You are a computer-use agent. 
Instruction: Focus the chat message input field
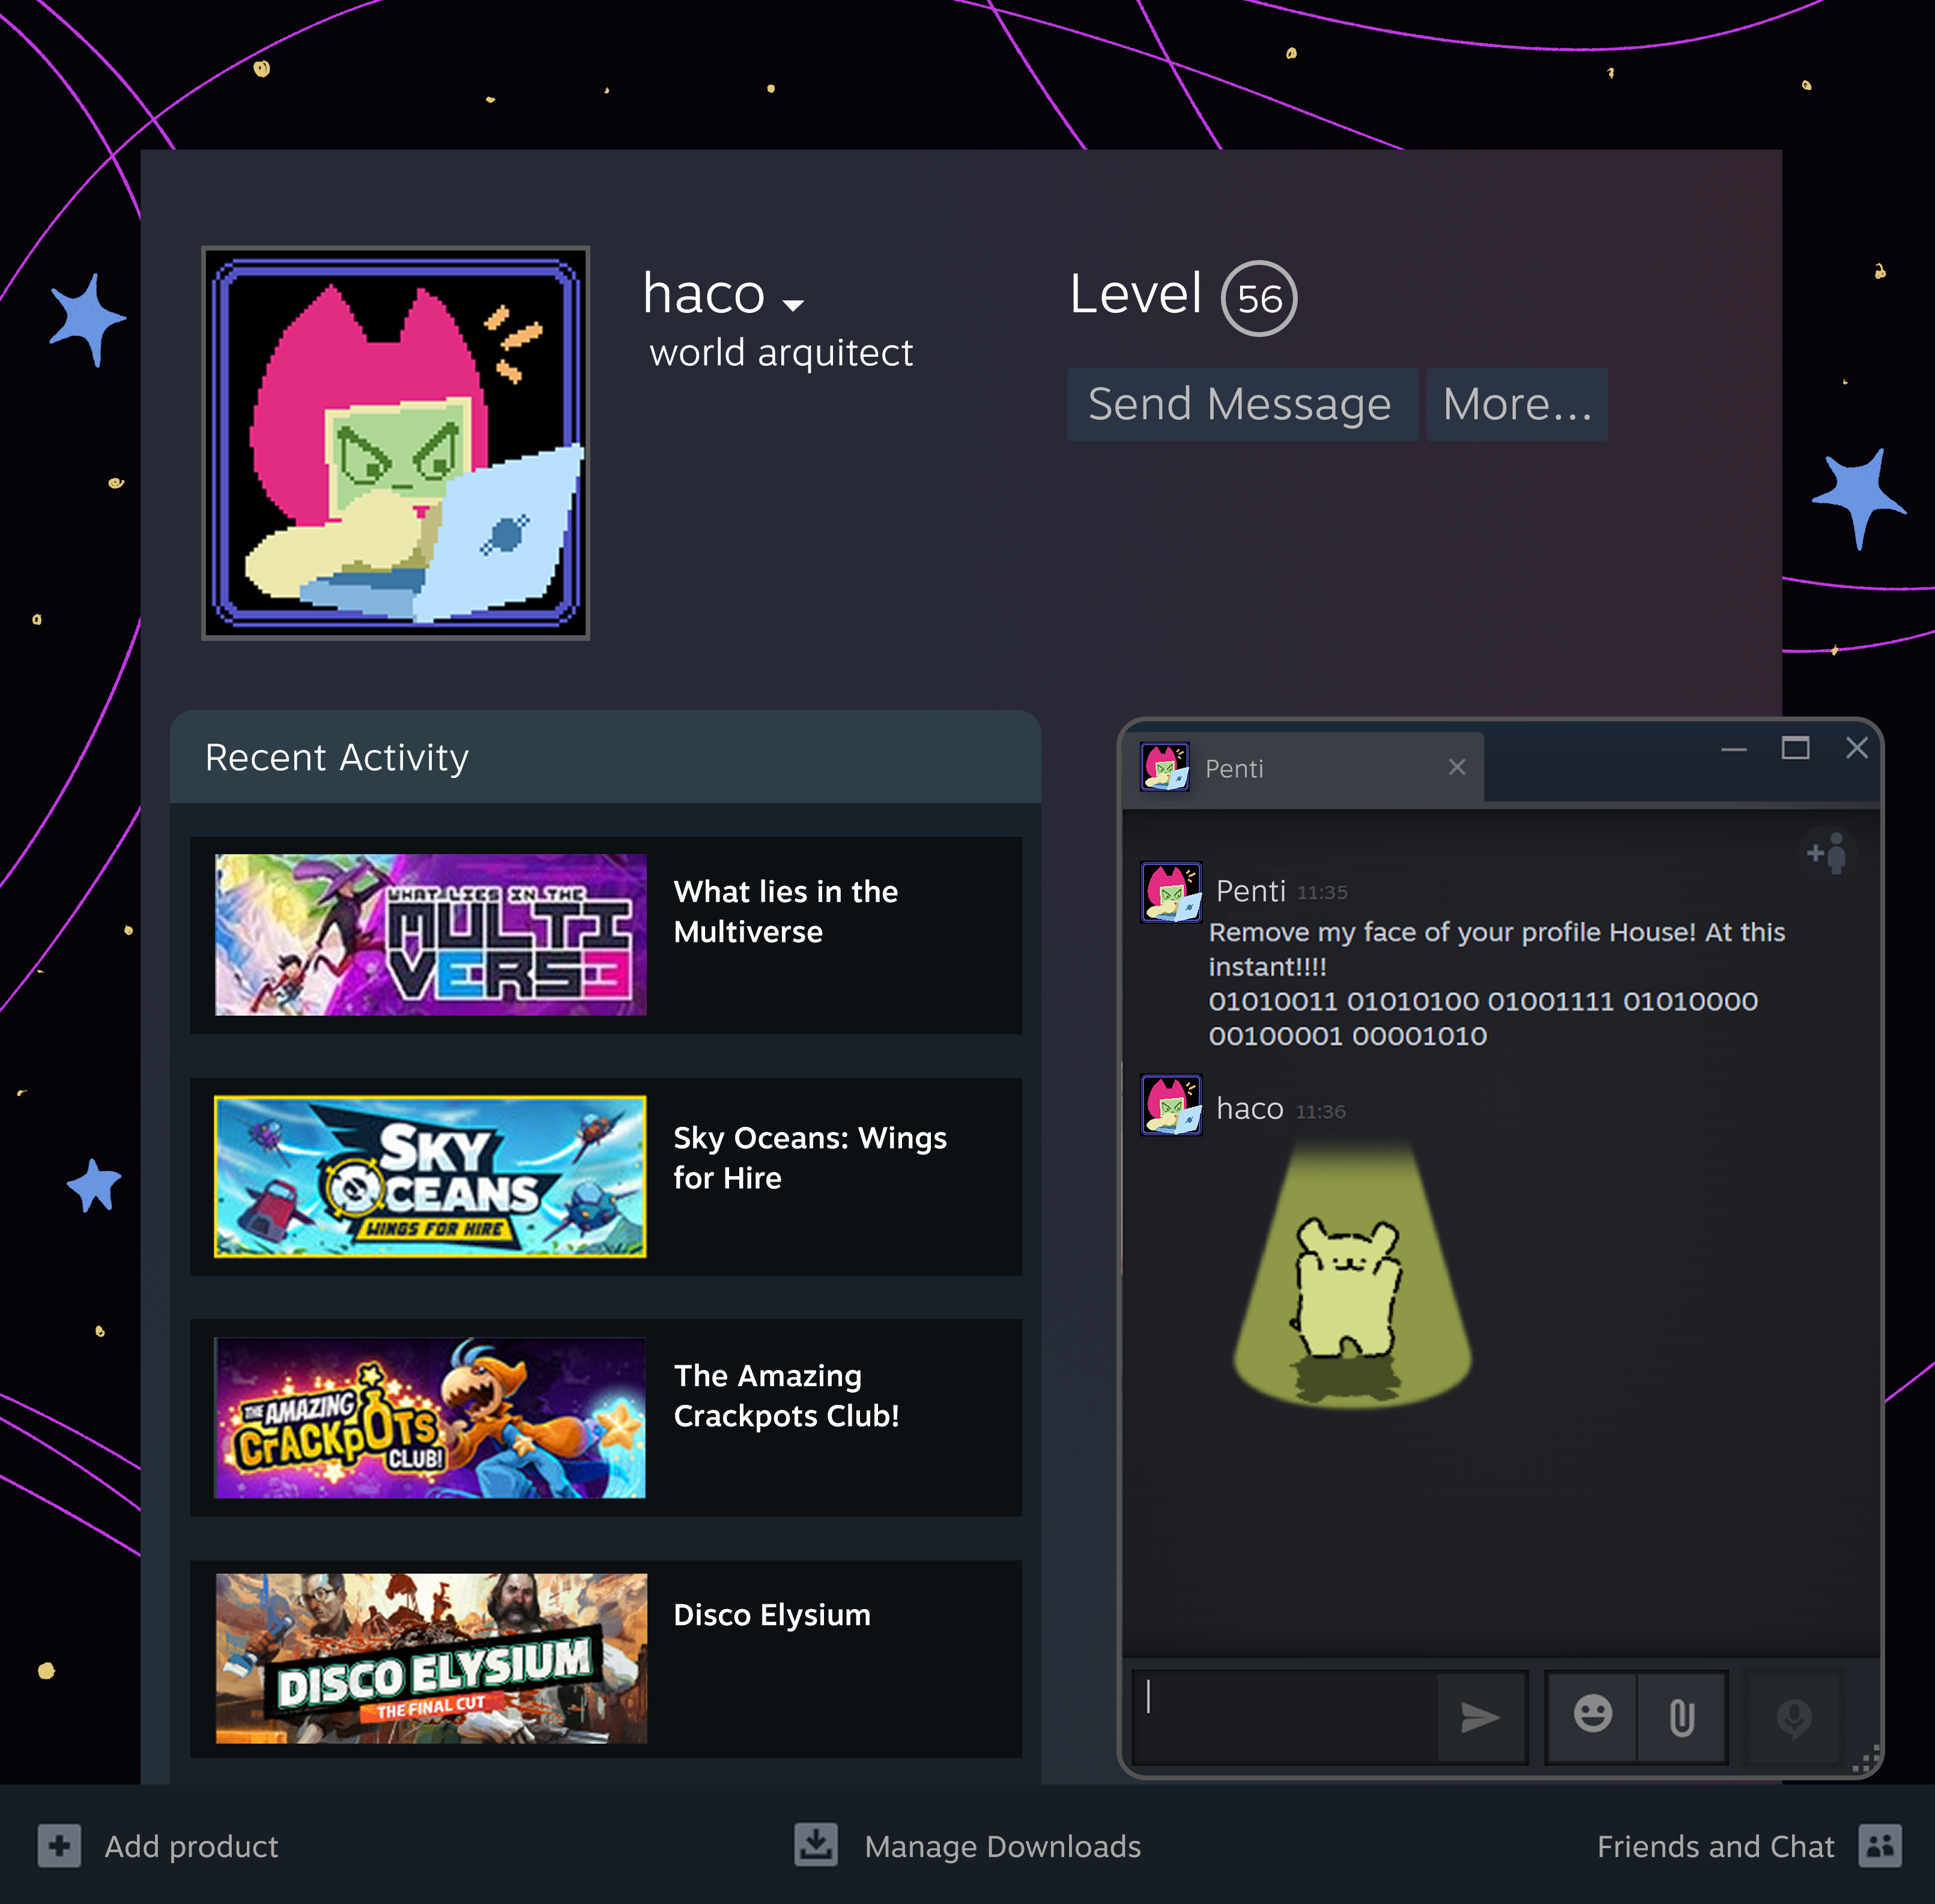click(x=1285, y=1717)
